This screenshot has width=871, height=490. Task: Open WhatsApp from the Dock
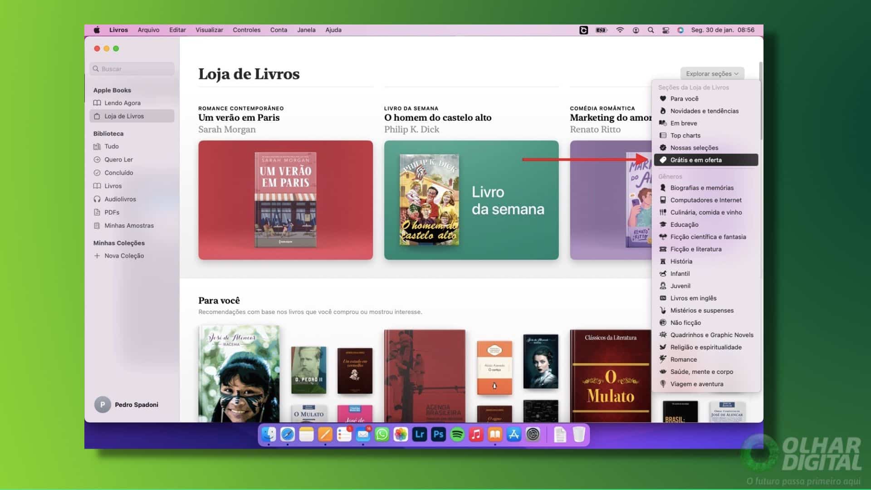382,435
